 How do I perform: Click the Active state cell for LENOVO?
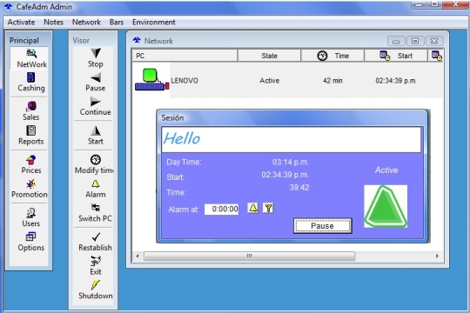(x=269, y=81)
